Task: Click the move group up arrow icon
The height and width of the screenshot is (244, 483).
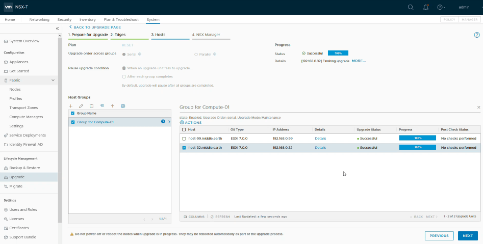Action: (x=112, y=106)
